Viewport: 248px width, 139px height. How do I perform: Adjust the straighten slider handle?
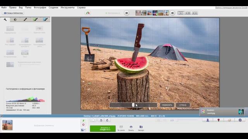[133, 105]
